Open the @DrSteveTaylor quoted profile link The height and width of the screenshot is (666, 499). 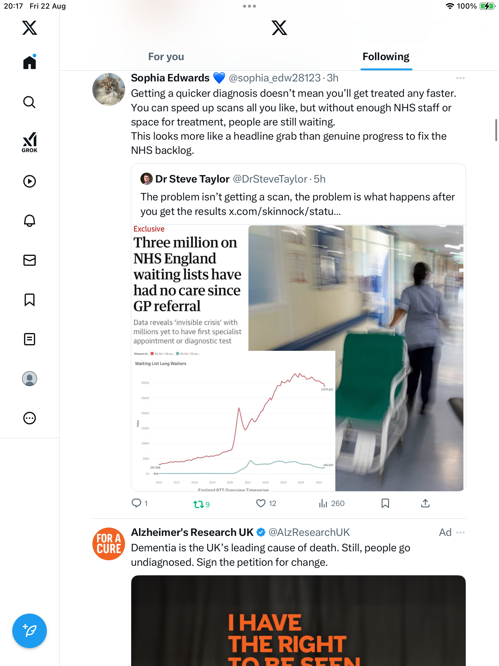click(x=270, y=179)
